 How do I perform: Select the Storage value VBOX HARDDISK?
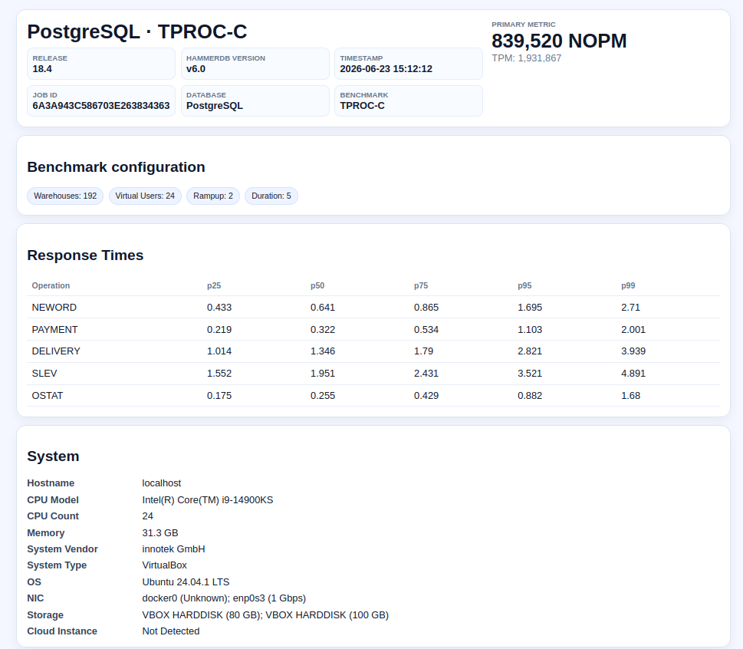point(265,615)
